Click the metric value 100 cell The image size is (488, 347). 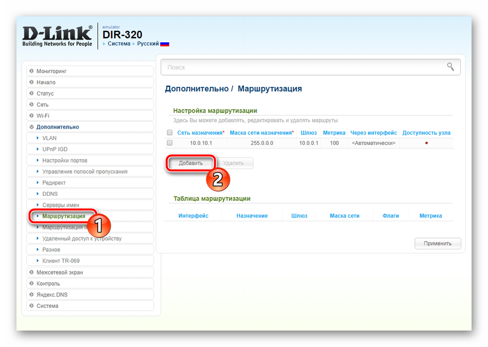coord(334,143)
